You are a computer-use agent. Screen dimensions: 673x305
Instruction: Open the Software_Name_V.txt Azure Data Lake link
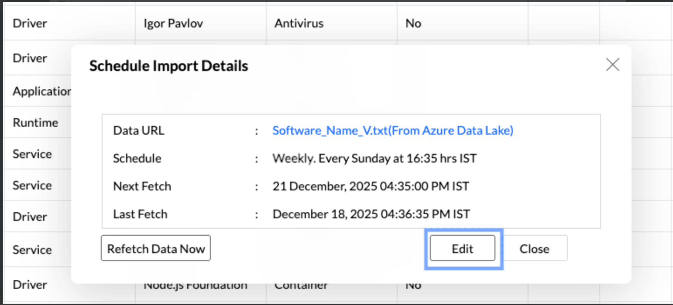392,131
